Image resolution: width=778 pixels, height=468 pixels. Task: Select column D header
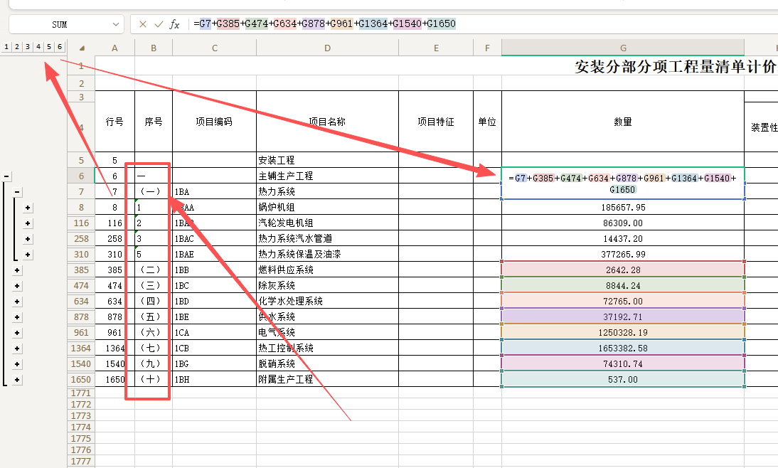point(327,48)
